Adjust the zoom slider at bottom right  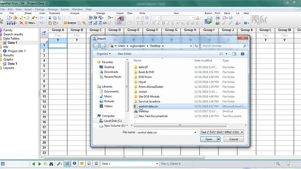[x=288, y=163]
